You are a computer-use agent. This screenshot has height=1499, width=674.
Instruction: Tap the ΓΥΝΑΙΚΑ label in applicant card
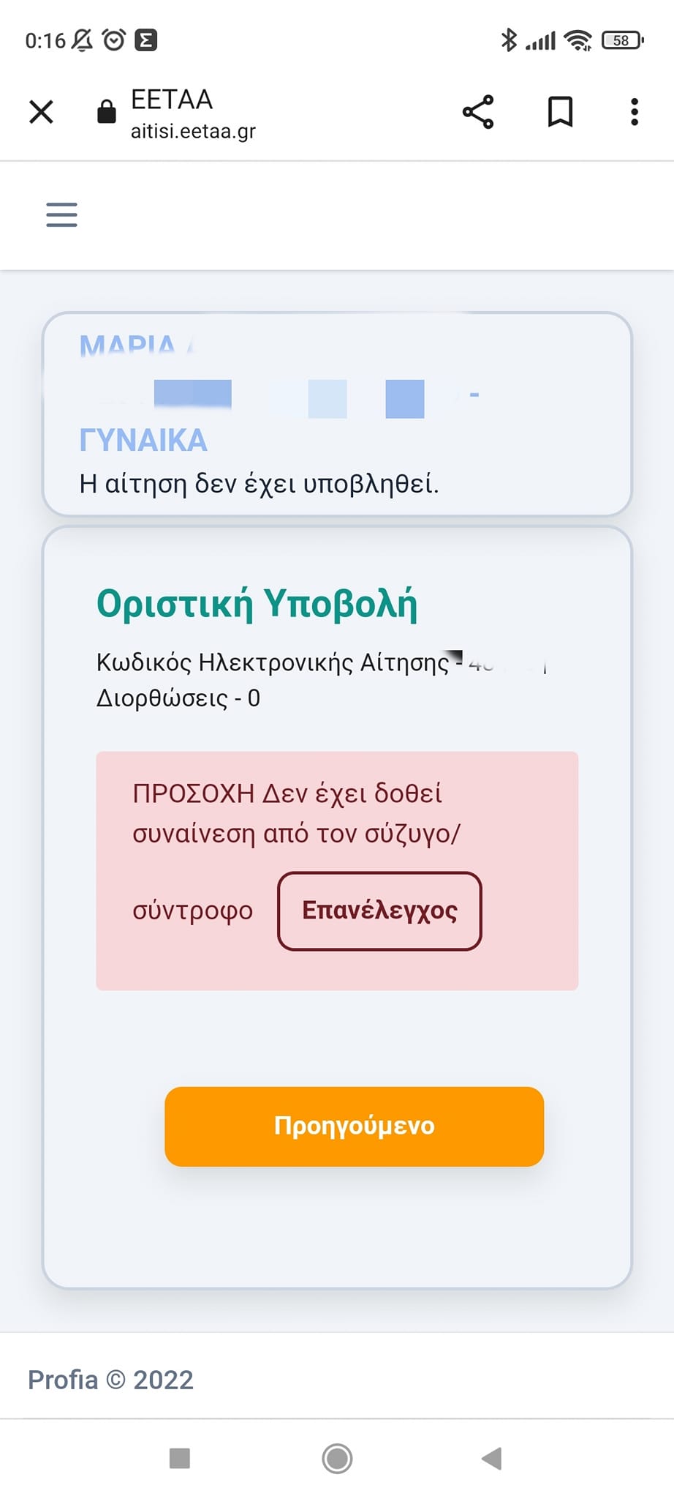tap(143, 441)
